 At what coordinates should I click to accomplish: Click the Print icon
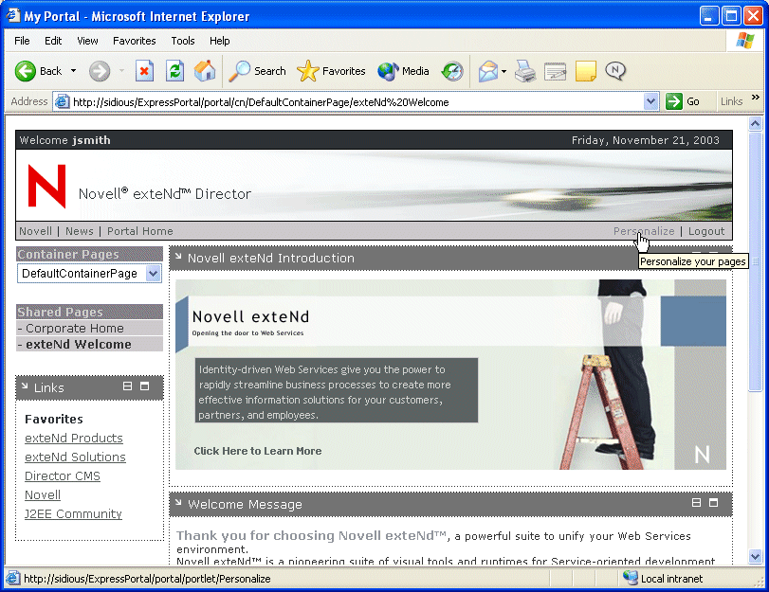525,72
